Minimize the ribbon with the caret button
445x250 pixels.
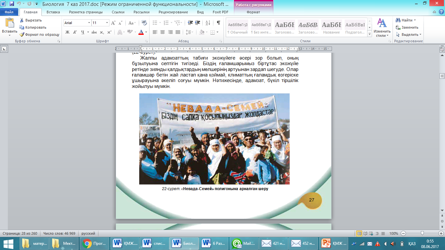434,12
